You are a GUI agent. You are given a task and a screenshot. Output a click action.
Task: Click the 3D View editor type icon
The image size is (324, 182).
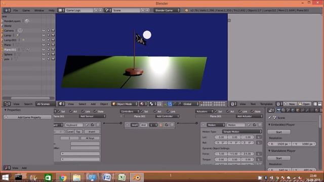(61, 104)
